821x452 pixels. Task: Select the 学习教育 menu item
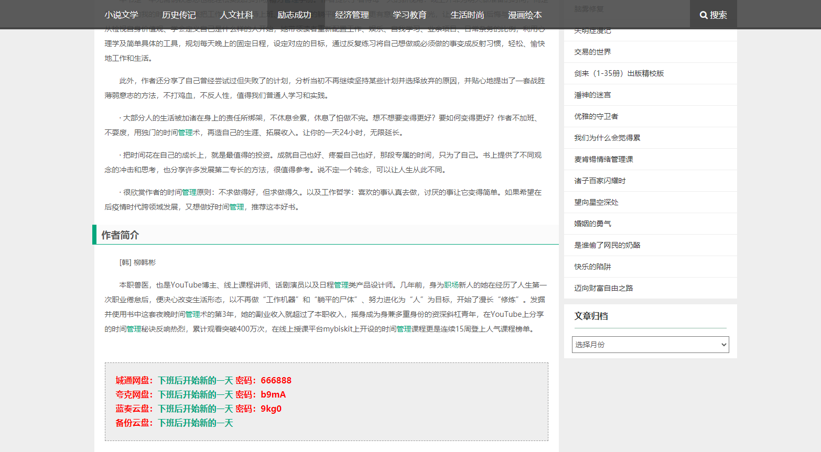[x=409, y=15]
